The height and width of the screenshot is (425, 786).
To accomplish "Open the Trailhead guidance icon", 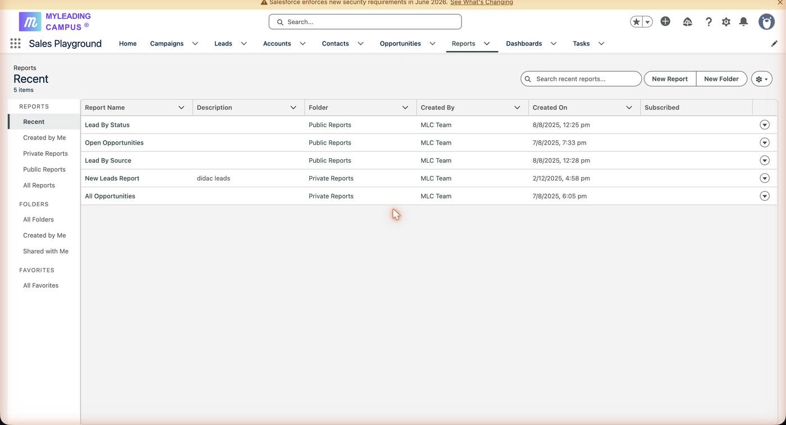I will coord(687,22).
